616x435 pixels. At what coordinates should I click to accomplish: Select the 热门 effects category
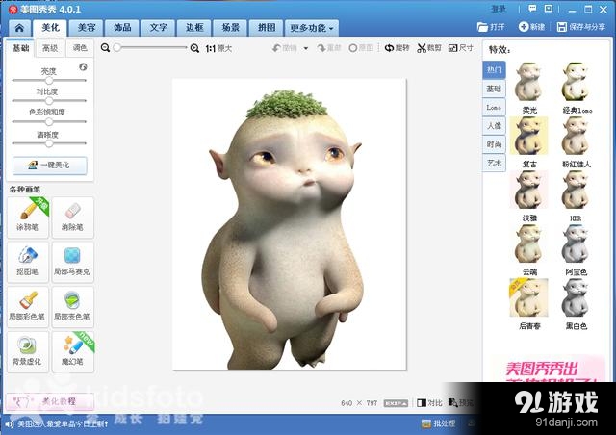(x=494, y=70)
